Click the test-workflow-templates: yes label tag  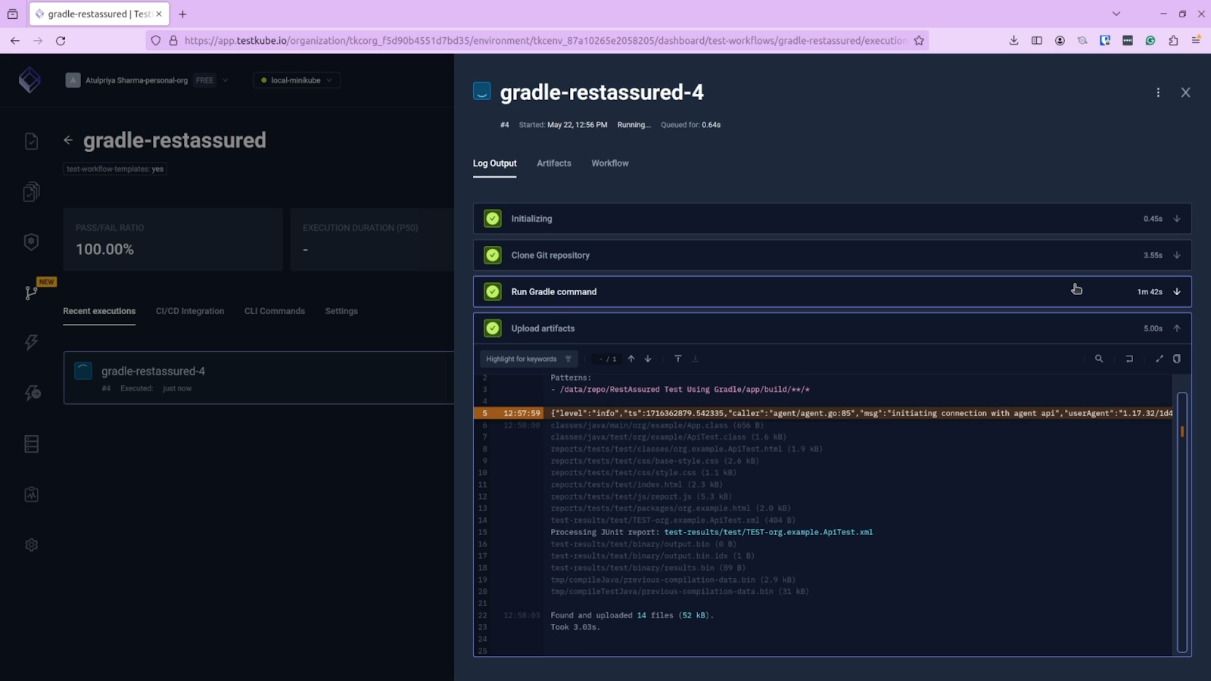click(115, 169)
